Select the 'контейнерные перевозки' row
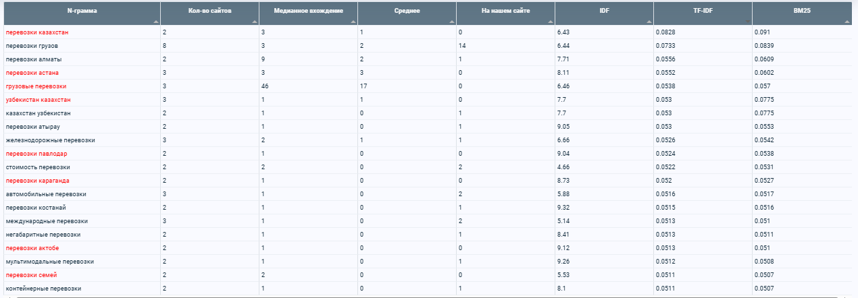This screenshot has height=298, width=858. 429,289
